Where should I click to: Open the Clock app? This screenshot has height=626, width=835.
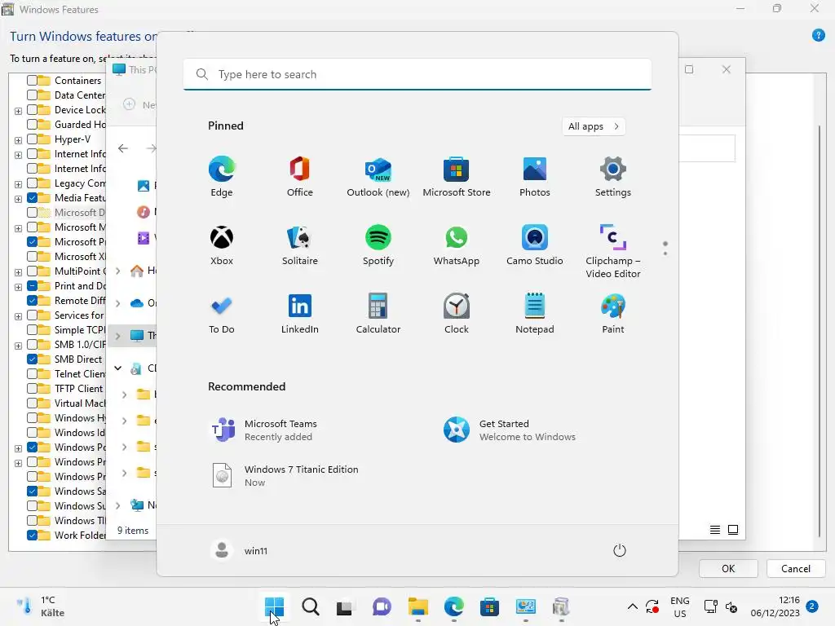pyautogui.click(x=457, y=314)
